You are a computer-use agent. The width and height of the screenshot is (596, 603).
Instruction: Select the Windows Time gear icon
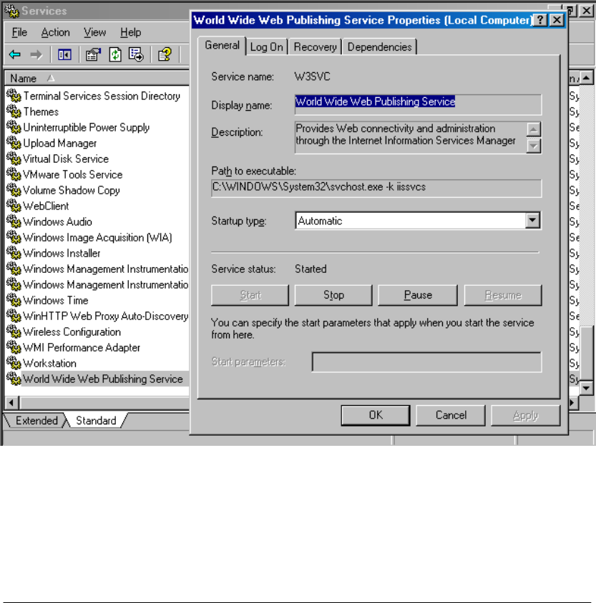pos(14,300)
